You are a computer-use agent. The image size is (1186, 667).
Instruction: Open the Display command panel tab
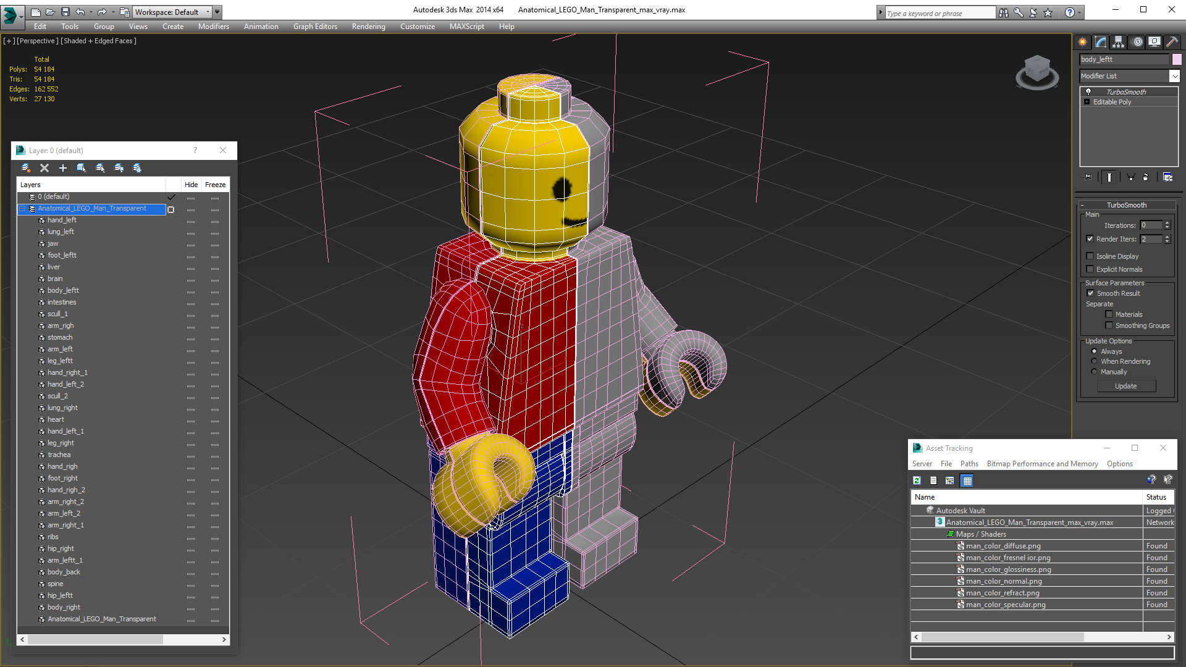[1154, 42]
